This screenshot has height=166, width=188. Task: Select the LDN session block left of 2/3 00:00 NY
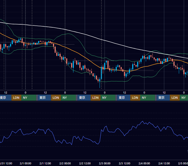96,98
